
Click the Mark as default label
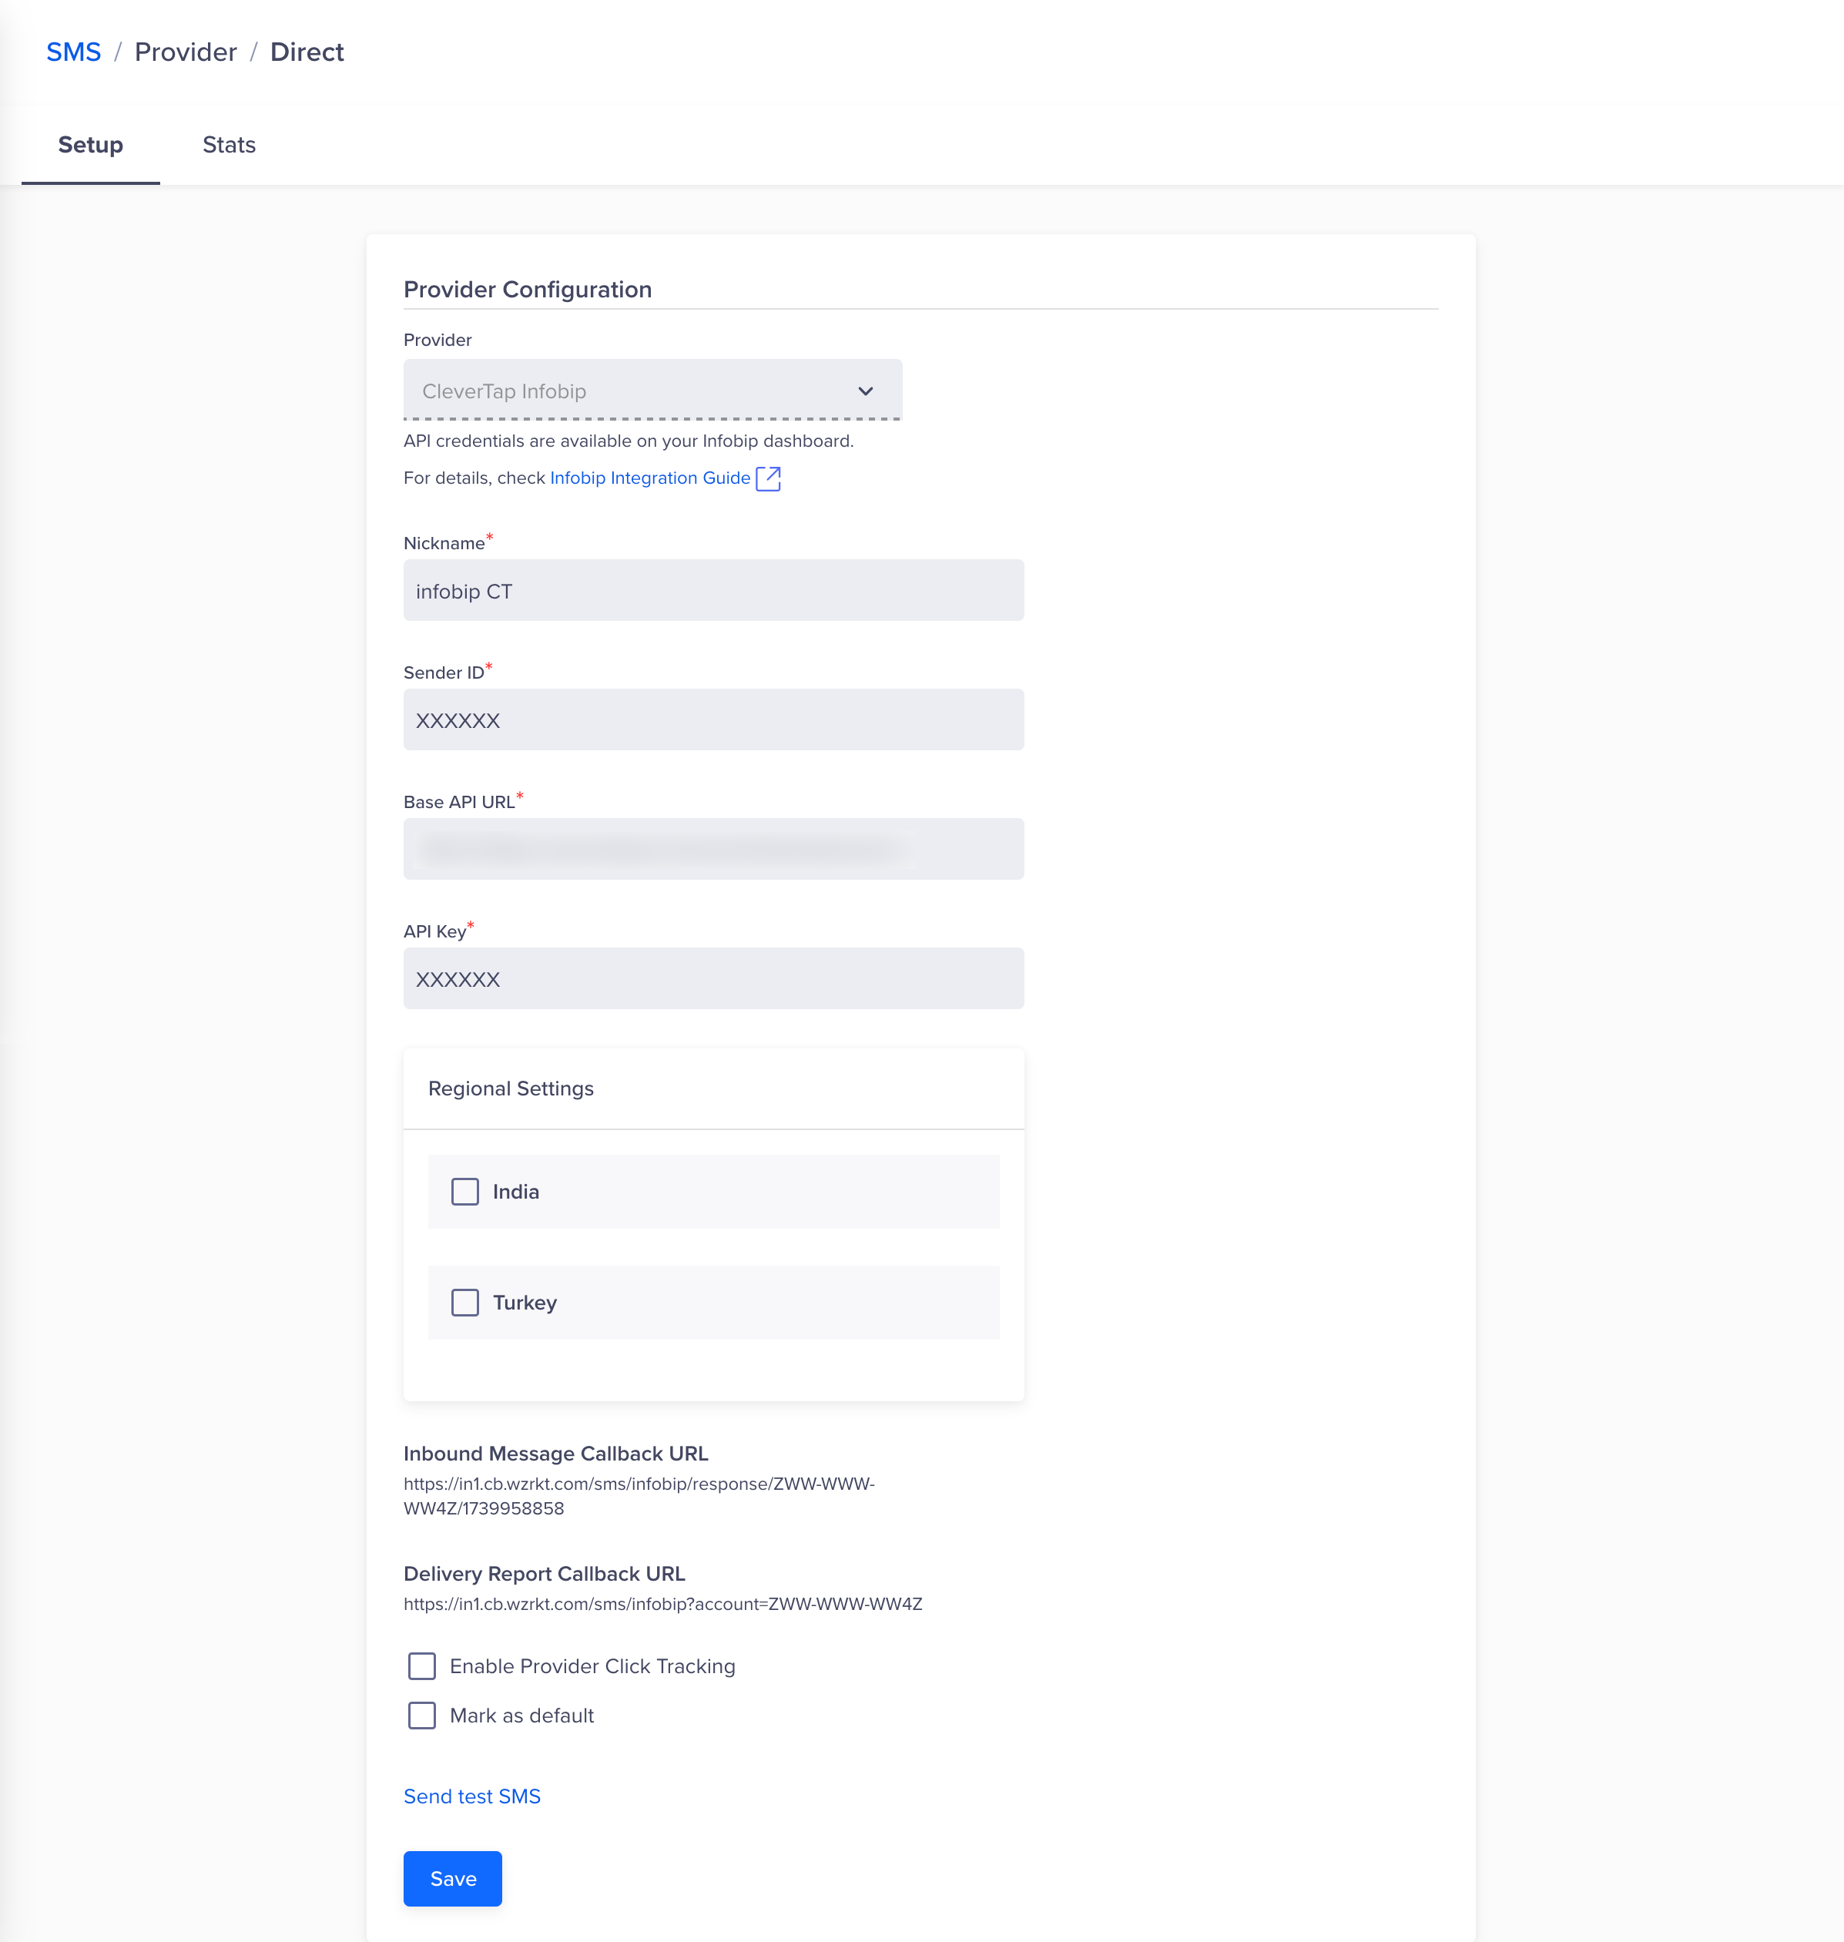tap(522, 1716)
